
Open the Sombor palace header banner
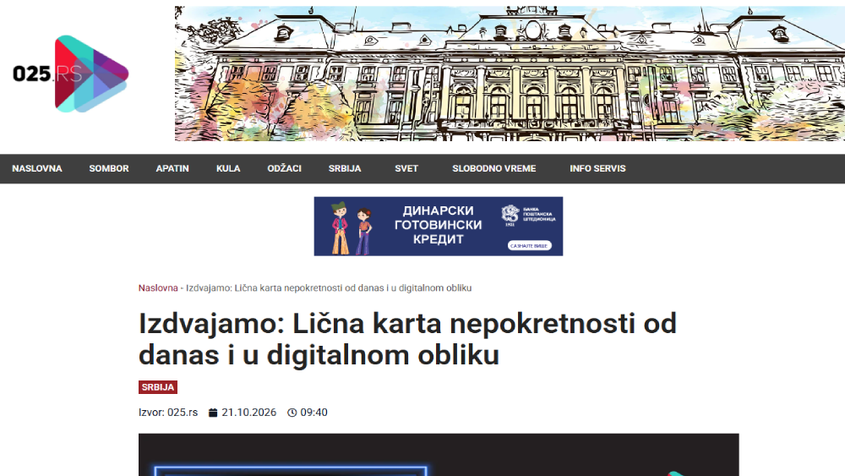tap(510, 74)
